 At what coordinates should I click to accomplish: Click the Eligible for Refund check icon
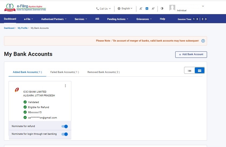[25, 107]
